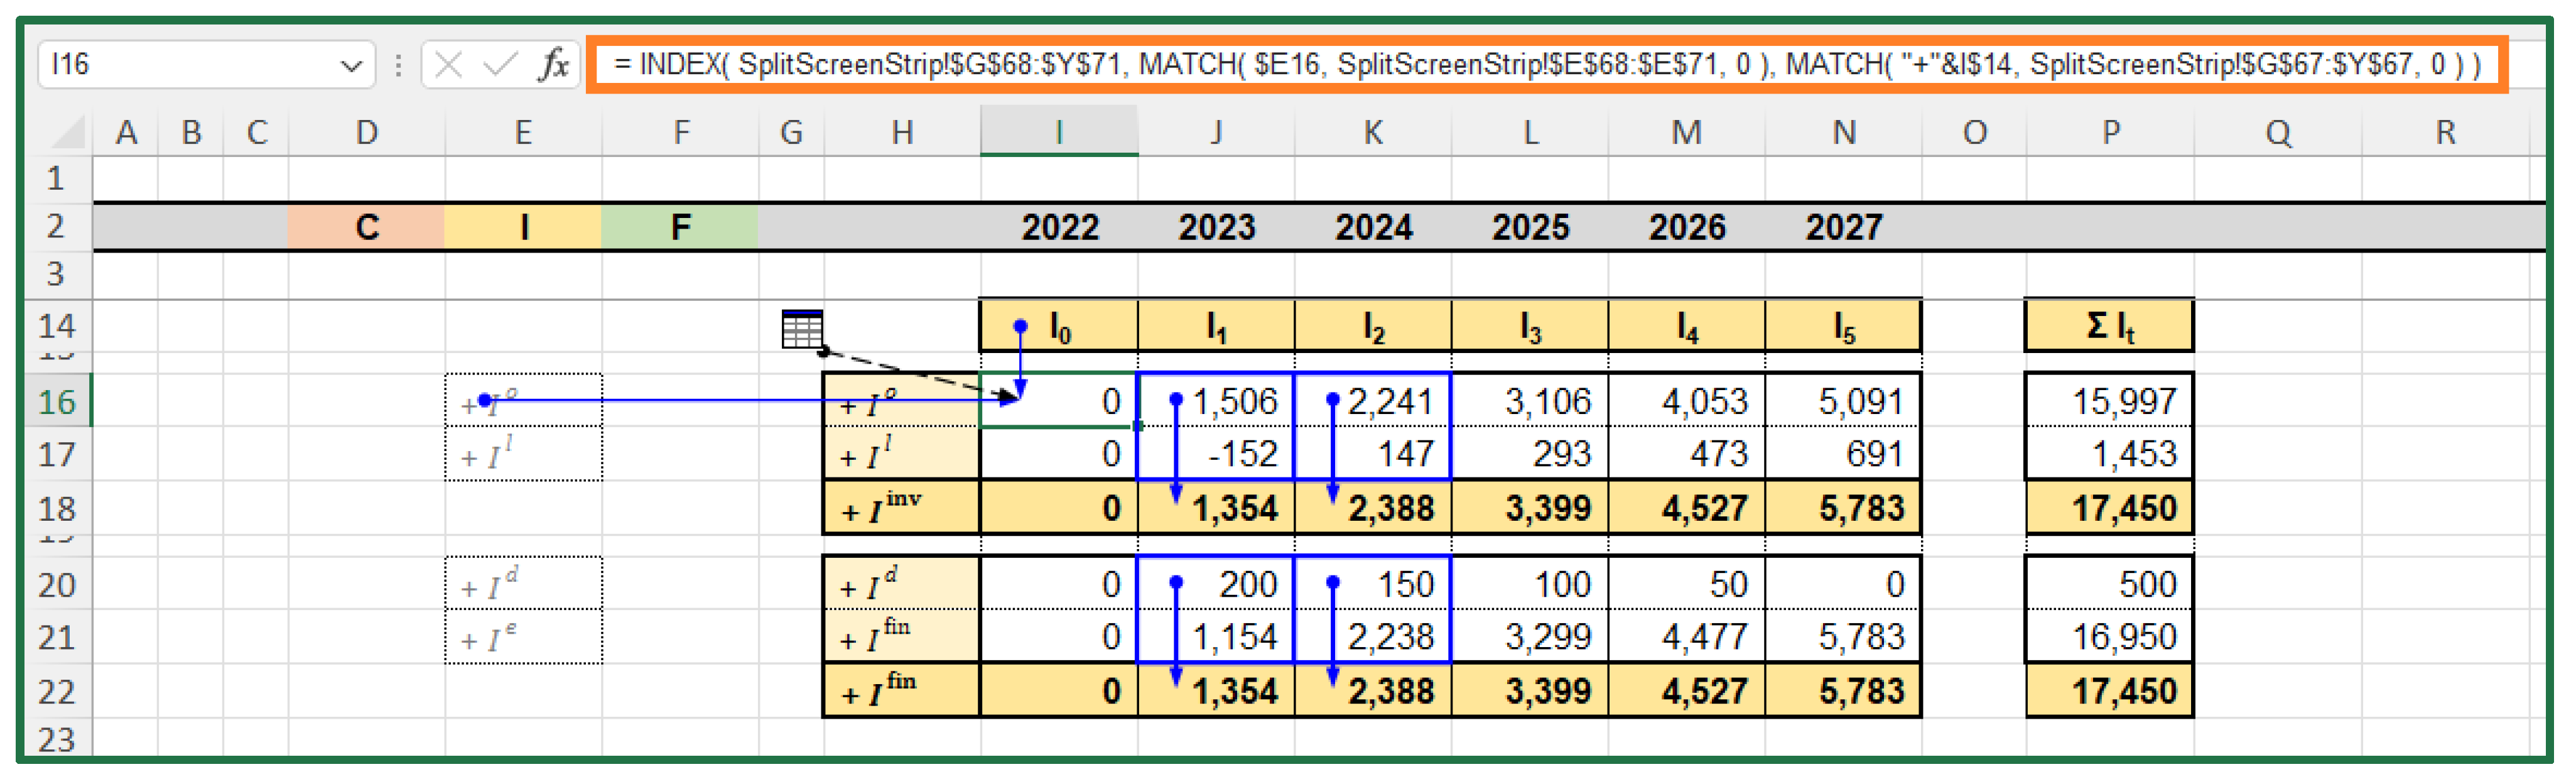Image resolution: width=2576 pixels, height=784 pixels.
Task: Click the orange C header cell
Action: click(367, 227)
